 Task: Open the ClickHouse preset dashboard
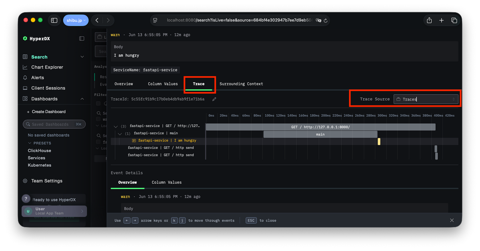tap(39, 151)
